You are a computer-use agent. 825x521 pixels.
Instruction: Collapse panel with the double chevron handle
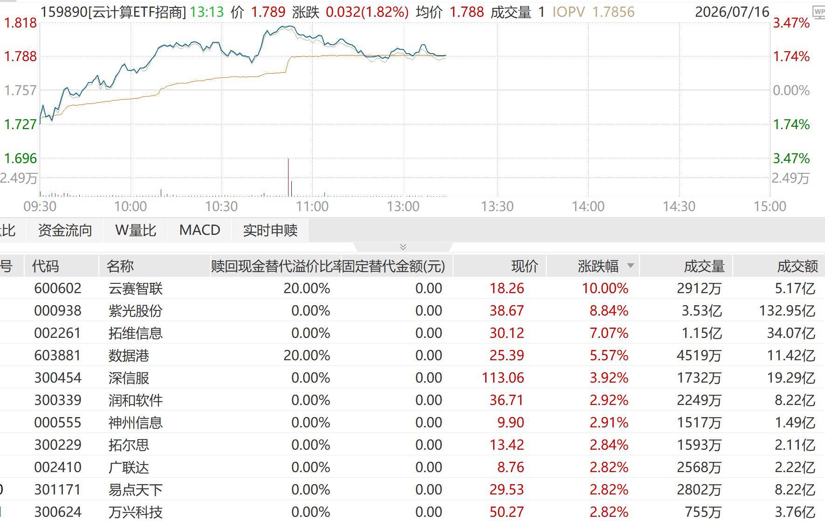click(x=403, y=247)
